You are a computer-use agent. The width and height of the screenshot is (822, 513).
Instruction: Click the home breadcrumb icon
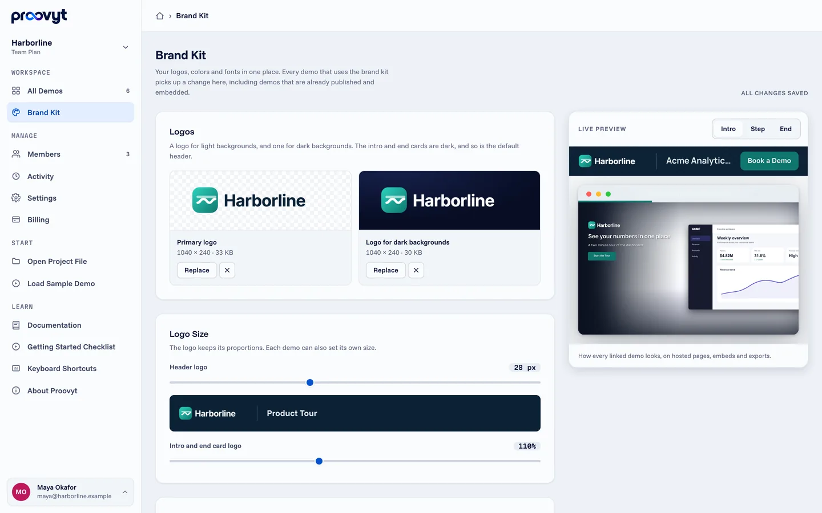[x=160, y=16]
